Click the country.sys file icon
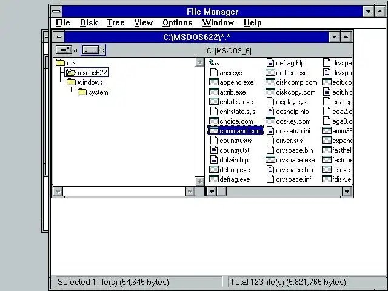The image size is (388, 291). (x=214, y=140)
